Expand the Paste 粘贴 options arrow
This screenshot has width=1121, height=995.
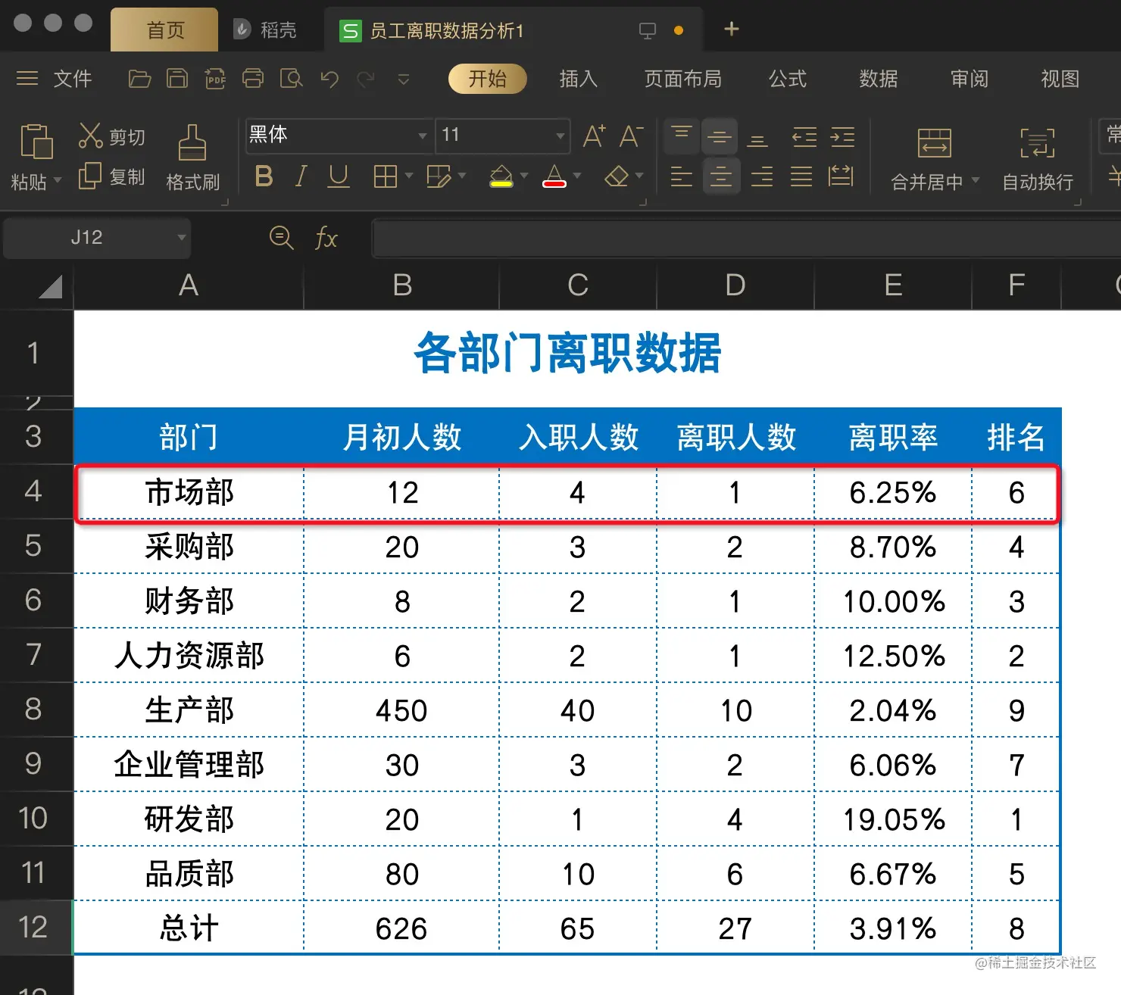tap(58, 182)
